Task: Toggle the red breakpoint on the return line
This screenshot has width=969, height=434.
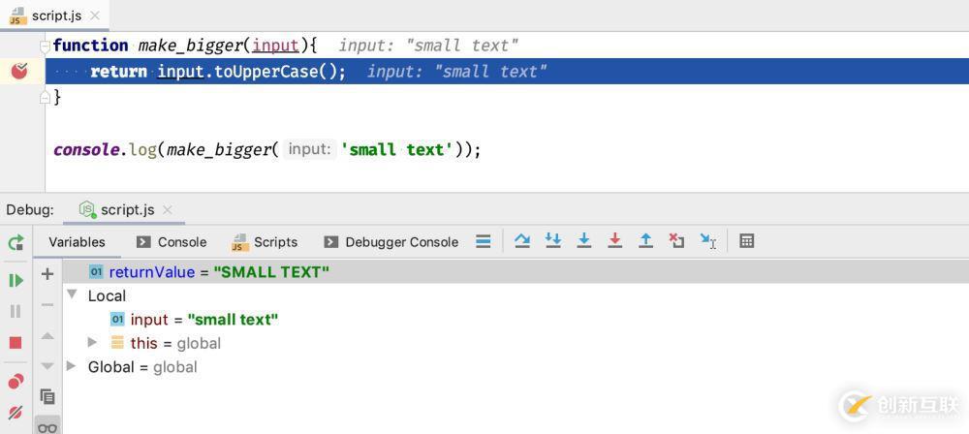Action: (19, 72)
